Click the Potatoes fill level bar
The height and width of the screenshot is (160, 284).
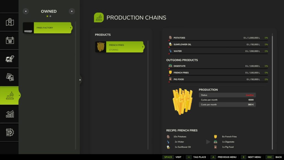218,41
